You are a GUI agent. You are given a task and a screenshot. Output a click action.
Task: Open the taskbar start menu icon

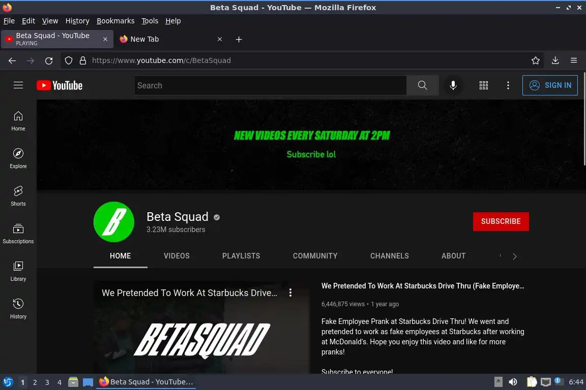[8, 382]
